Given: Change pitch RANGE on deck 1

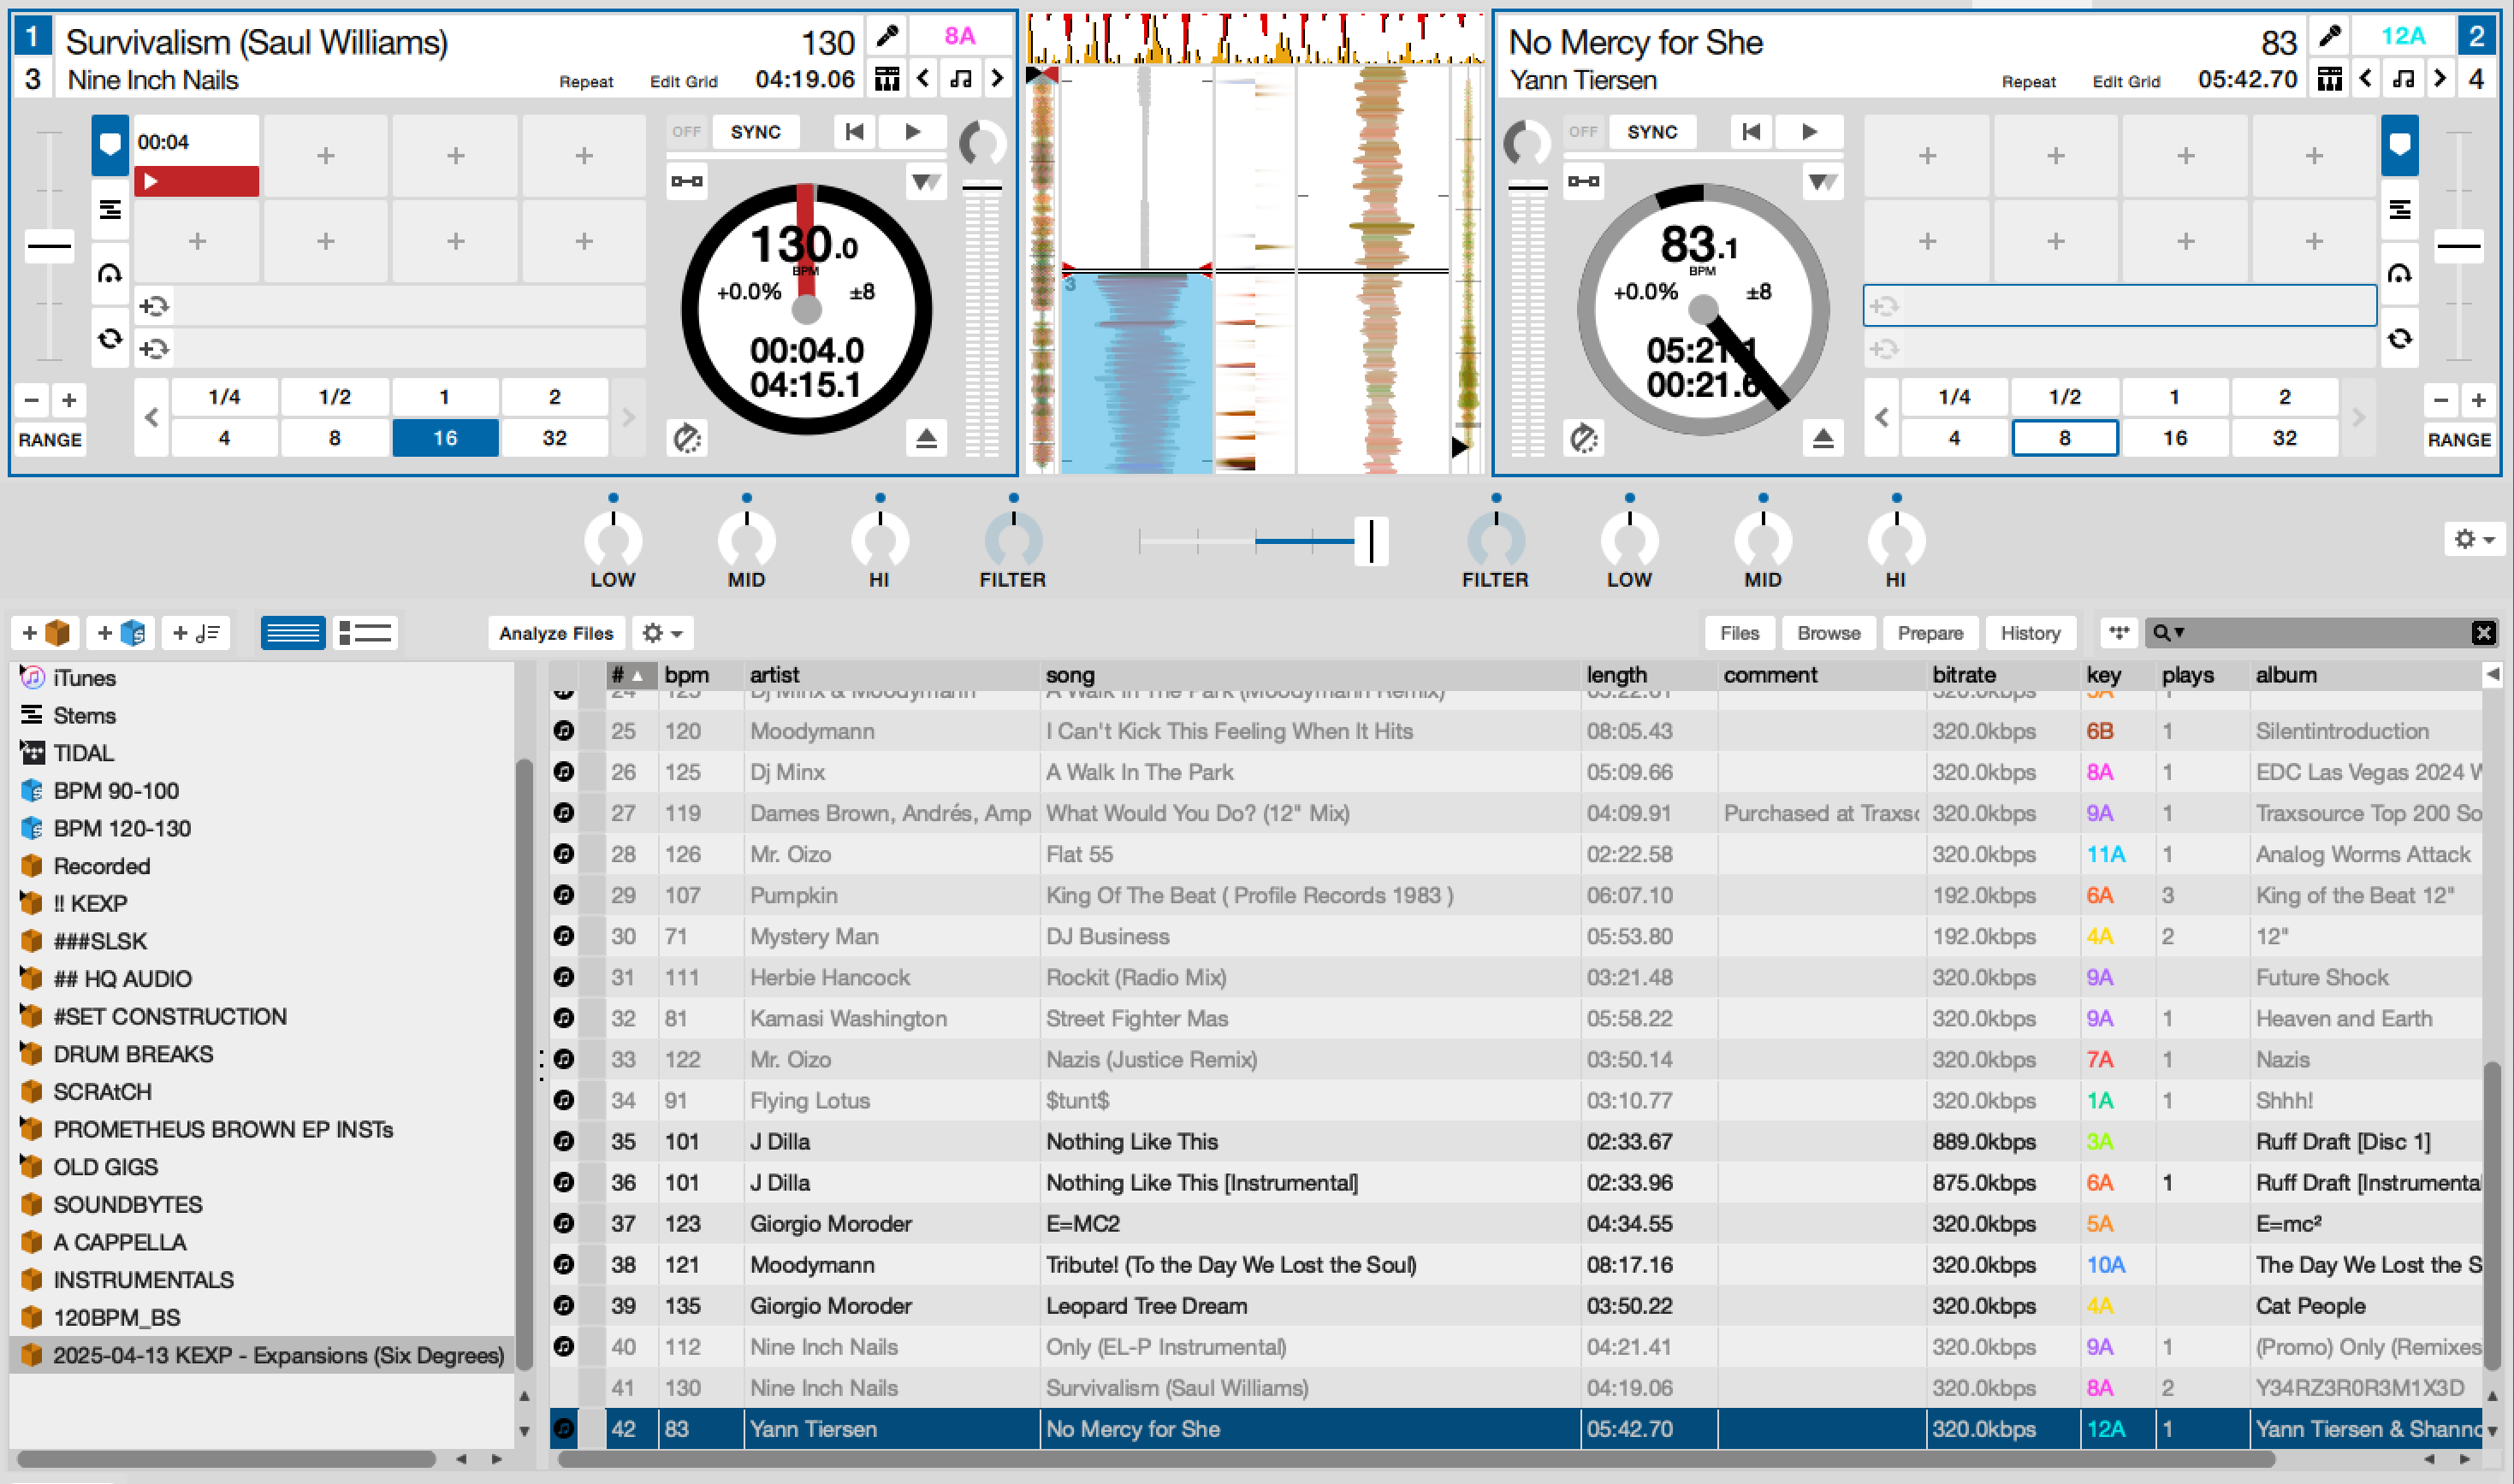Looking at the screenshot, I should (49, 440).
